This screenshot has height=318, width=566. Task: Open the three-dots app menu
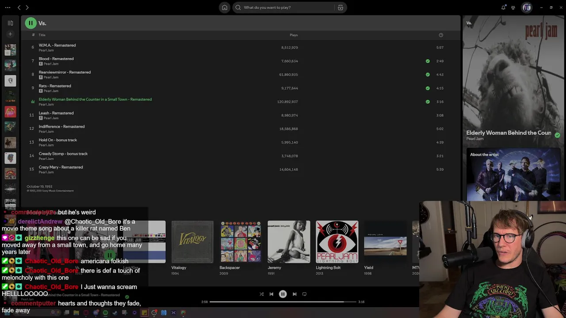coord(8,8)
